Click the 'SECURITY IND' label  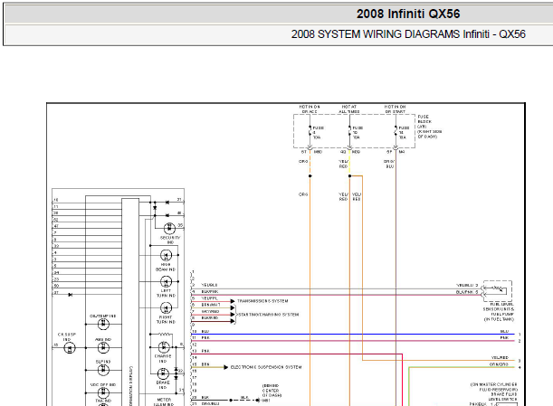(170, 240)
